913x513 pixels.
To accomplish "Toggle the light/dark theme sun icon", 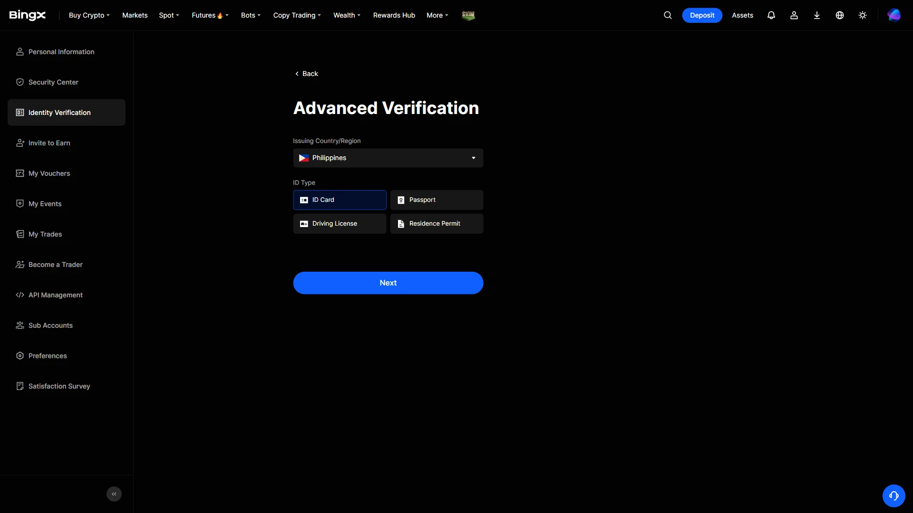I will click(x=863, y=15).
